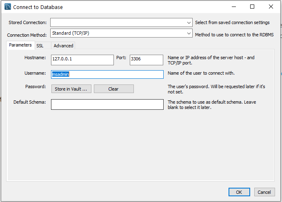Open the Connection Method dropdown arrow

tap(189, 33)
